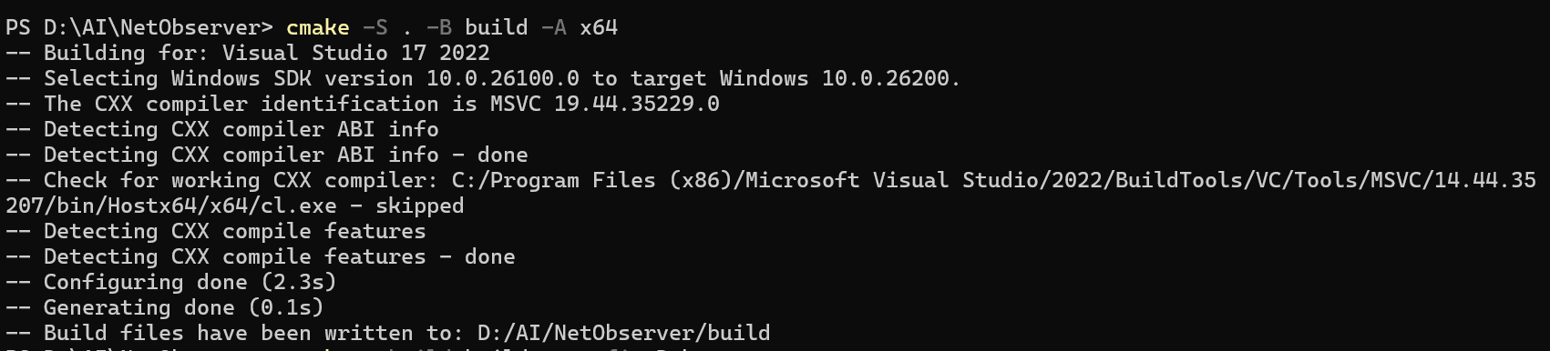Click the Visual Studio 17 2022 text
Screen dimensions: 1550x351
tap(355, 53)
